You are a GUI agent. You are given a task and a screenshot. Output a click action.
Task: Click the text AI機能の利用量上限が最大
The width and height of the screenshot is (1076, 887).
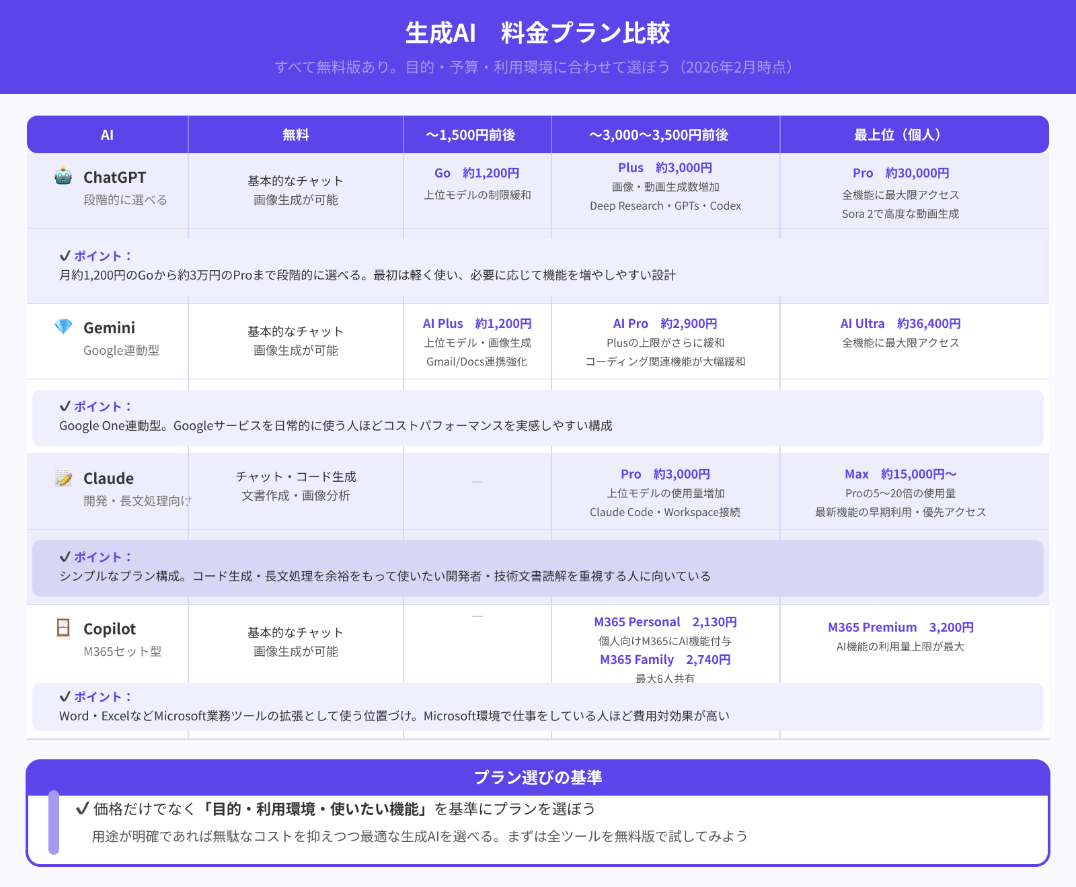tap(900, 646)
